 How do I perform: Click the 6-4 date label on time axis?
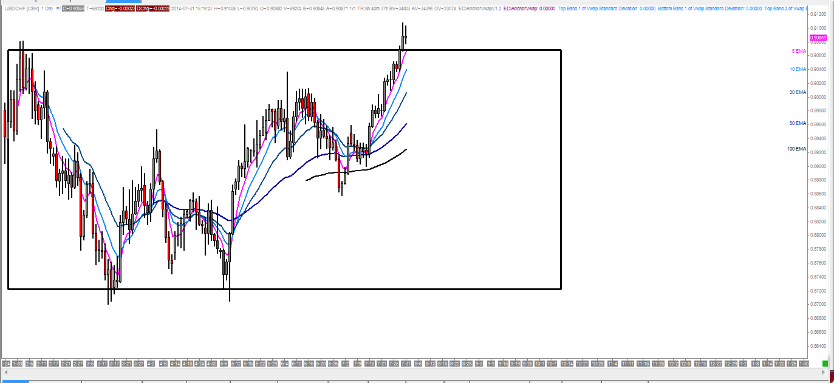click(x=284, y=363)
